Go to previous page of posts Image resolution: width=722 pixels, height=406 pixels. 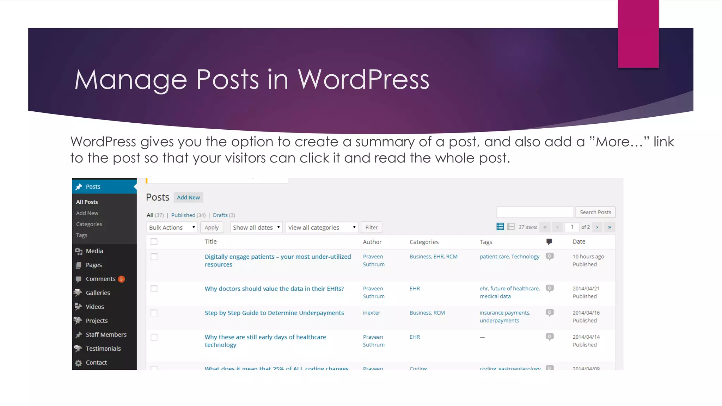[x=557, y=227]
